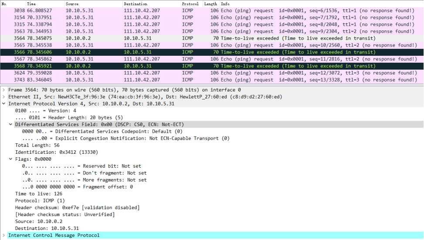Select the Header checksum: 0xef7e line

pos(77,208)
